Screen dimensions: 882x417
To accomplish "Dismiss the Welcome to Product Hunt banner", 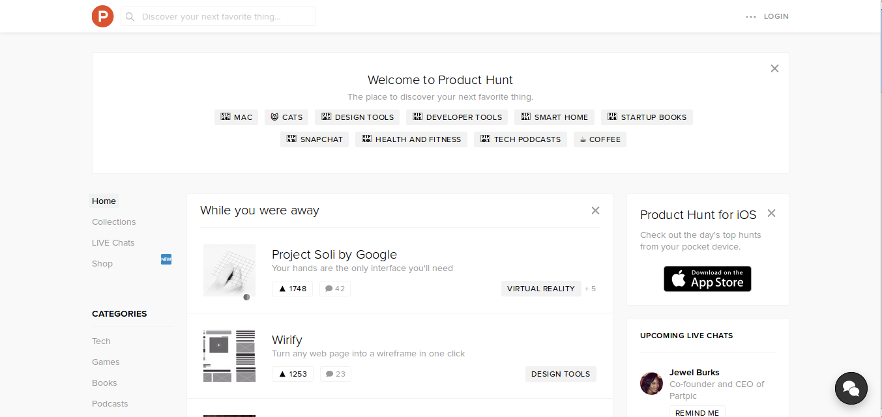I will pos(774,68).
